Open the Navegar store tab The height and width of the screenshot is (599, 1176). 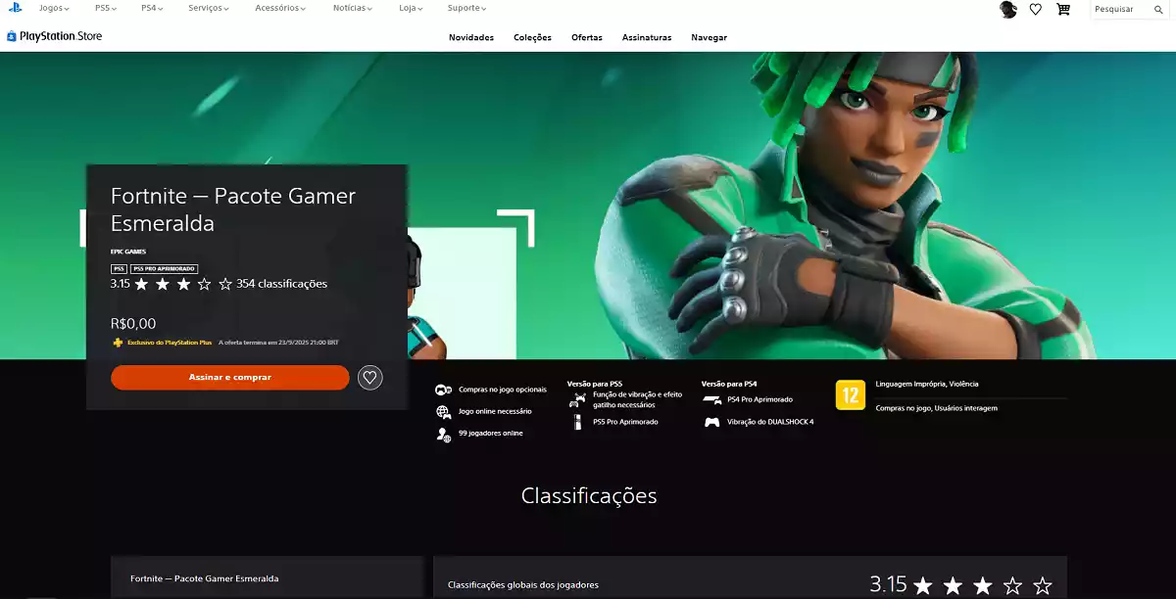(x=709, y=38)
